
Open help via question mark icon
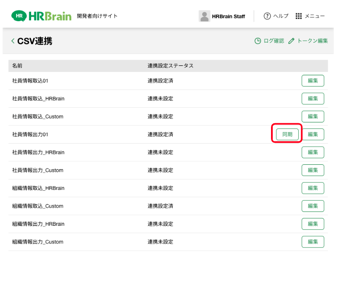pos(267,16)
